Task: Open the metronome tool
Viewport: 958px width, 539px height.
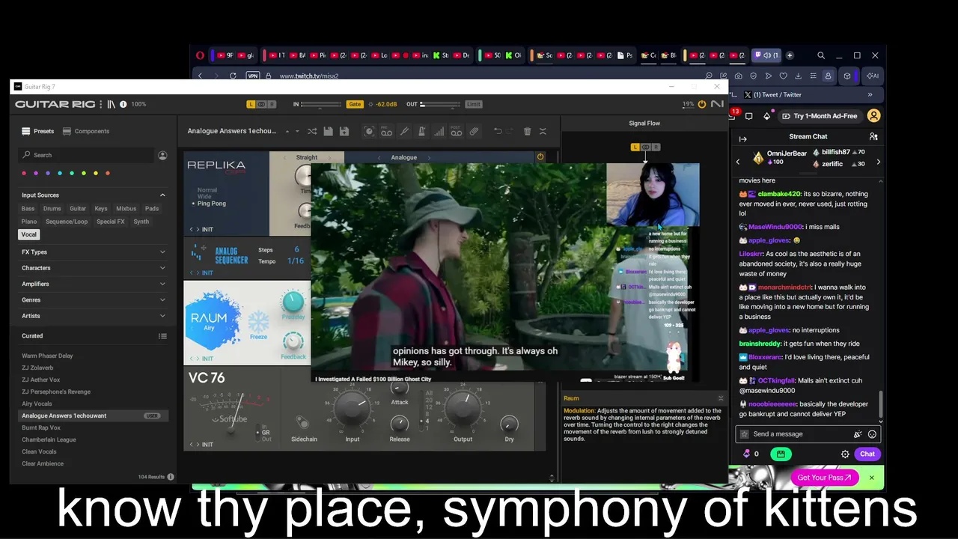Action: coord(421,131)
